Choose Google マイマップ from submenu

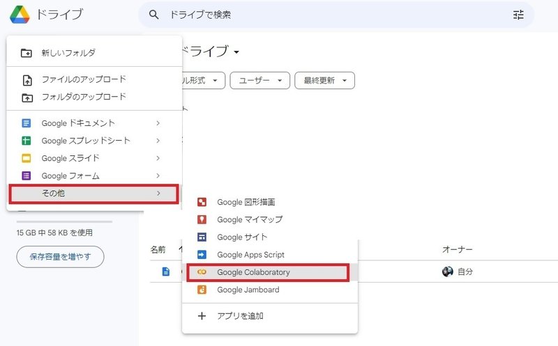click(270, 219)
